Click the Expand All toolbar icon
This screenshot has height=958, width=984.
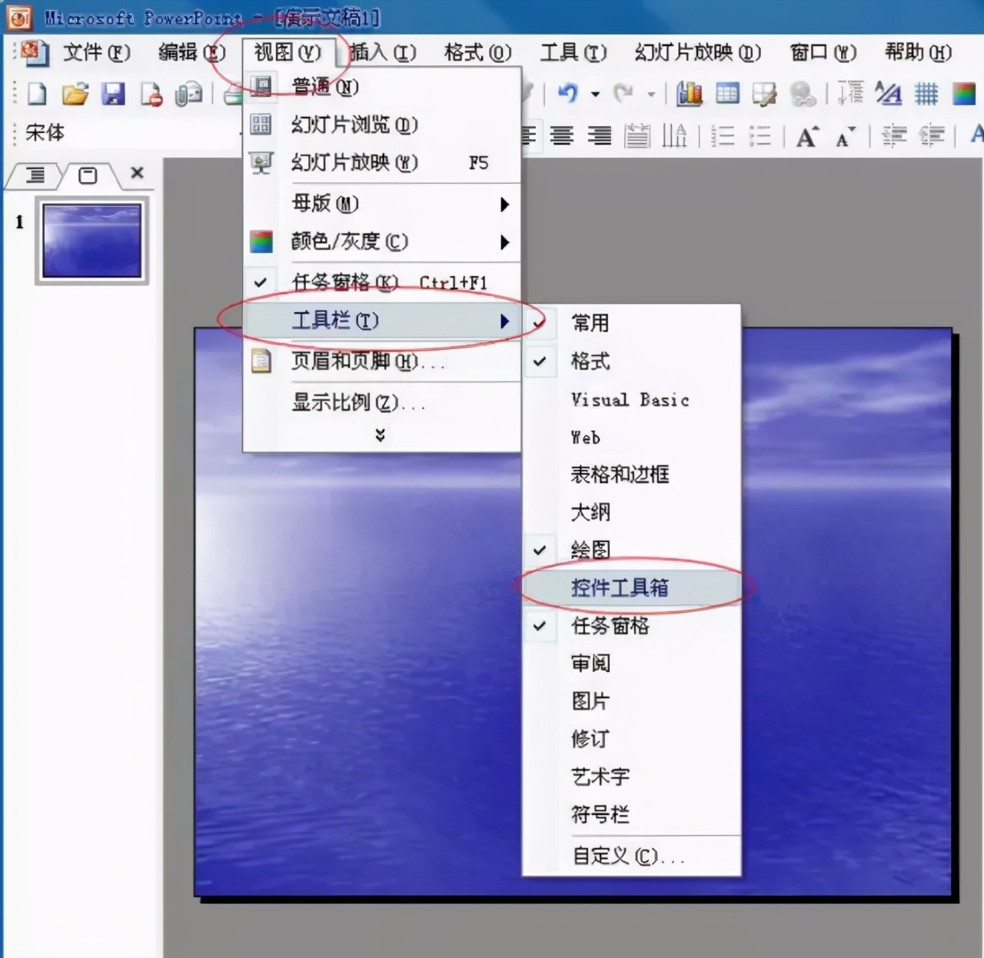tap(850, 93)
